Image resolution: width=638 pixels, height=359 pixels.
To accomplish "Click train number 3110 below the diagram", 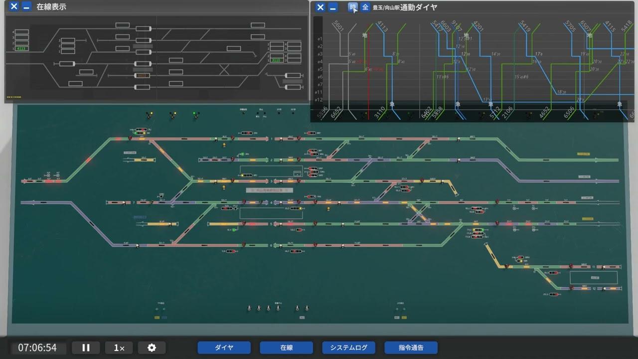I will (x=380, y=113).
